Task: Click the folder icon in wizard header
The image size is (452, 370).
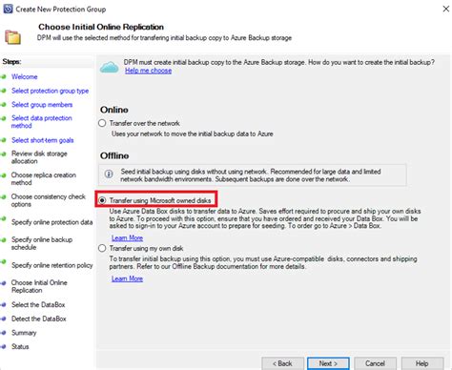Action: [x=12, y=37]
